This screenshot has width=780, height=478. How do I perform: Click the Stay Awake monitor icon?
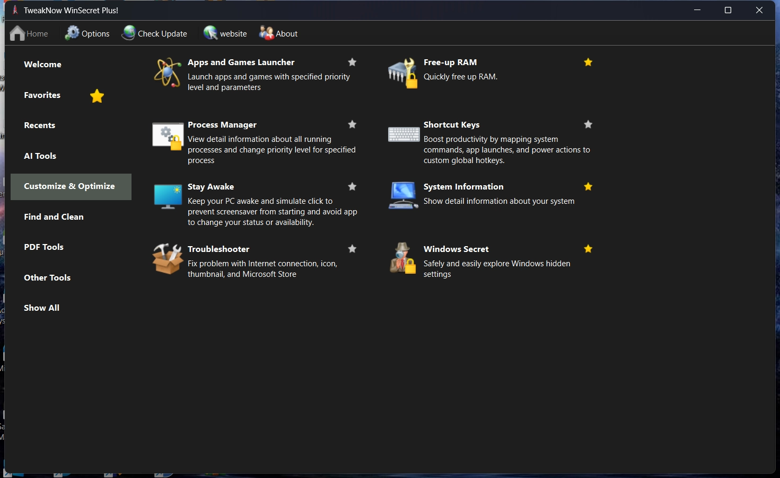point(168,196)
